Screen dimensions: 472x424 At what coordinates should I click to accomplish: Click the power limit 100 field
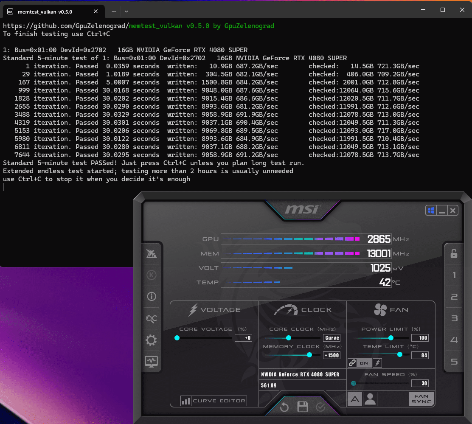(420, 338)
